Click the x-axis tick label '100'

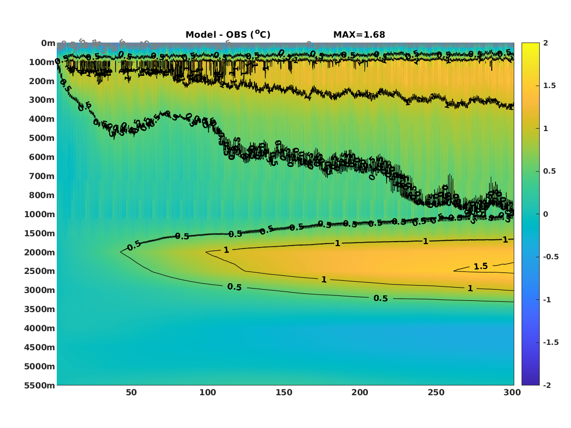(x=207, y=392)
